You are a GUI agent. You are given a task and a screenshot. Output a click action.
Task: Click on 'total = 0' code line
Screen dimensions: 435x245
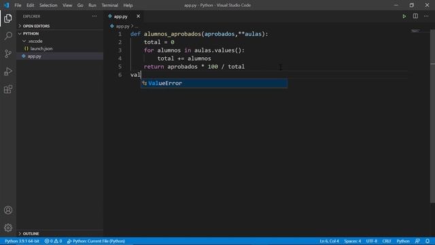[159, 42]
